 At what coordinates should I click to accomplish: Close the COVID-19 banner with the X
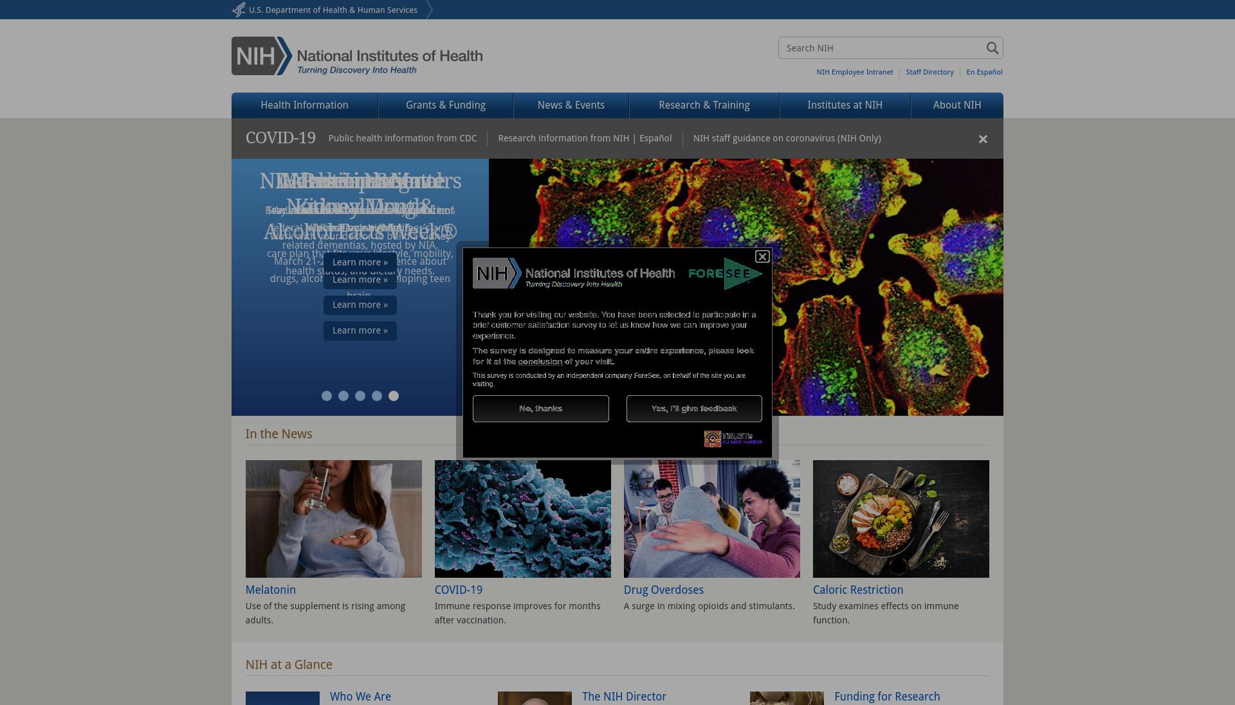click(983, 139)
